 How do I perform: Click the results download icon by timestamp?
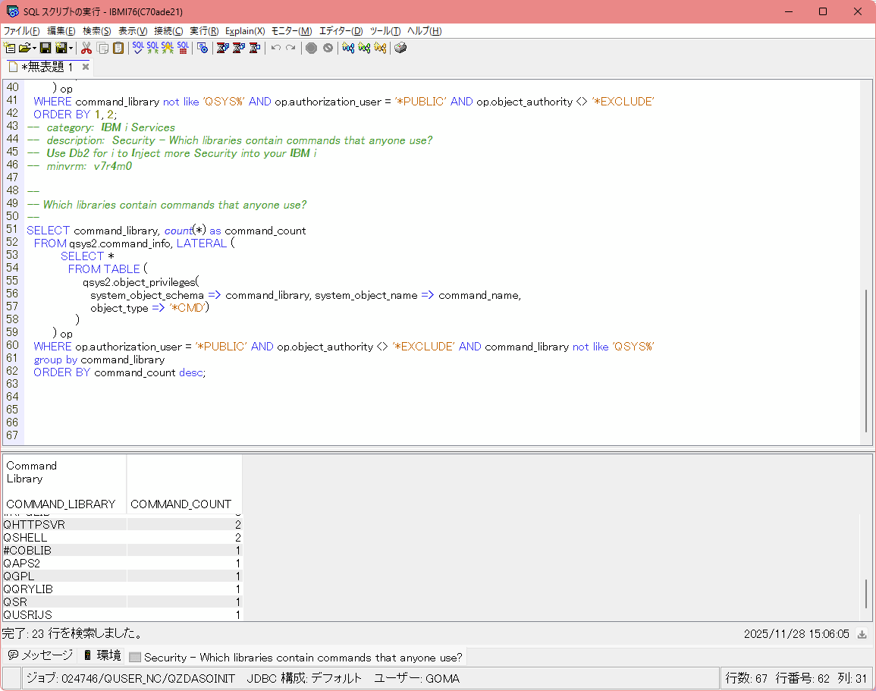point(862,634)
